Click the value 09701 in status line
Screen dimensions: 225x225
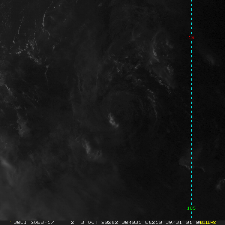(174, 222)
